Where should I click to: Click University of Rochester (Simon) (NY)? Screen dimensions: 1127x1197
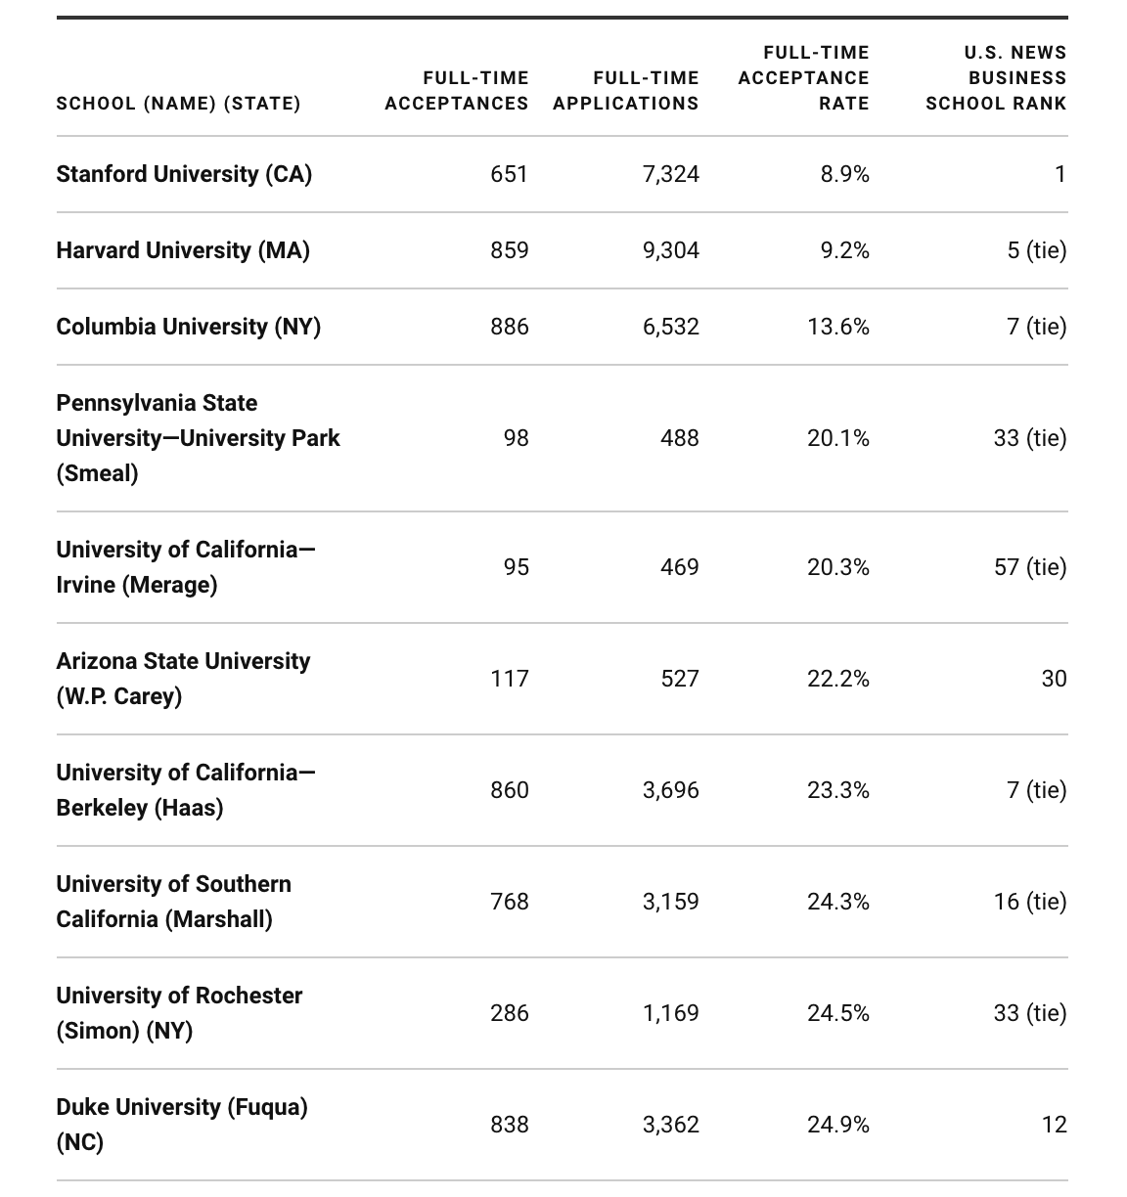(179, 1013)
